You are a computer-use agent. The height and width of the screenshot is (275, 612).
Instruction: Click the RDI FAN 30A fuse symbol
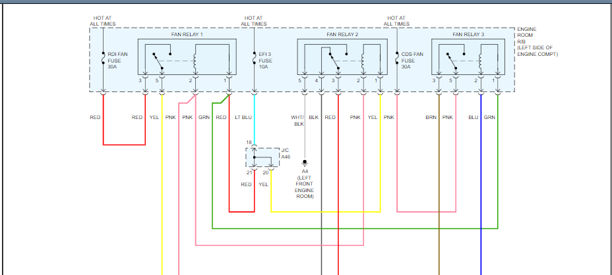tap(103, 58)
